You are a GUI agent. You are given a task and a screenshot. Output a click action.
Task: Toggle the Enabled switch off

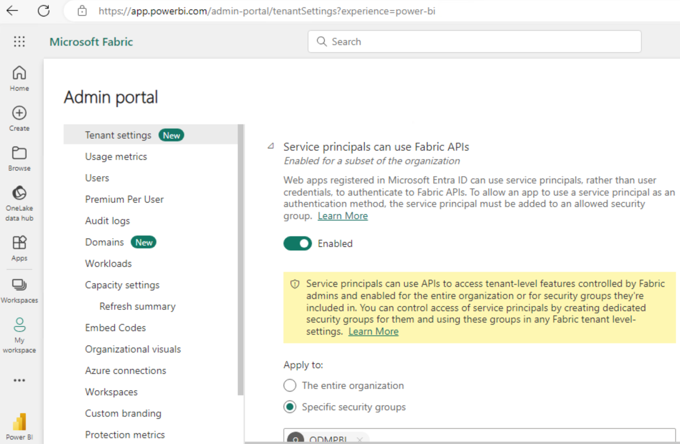coord(297,243)
